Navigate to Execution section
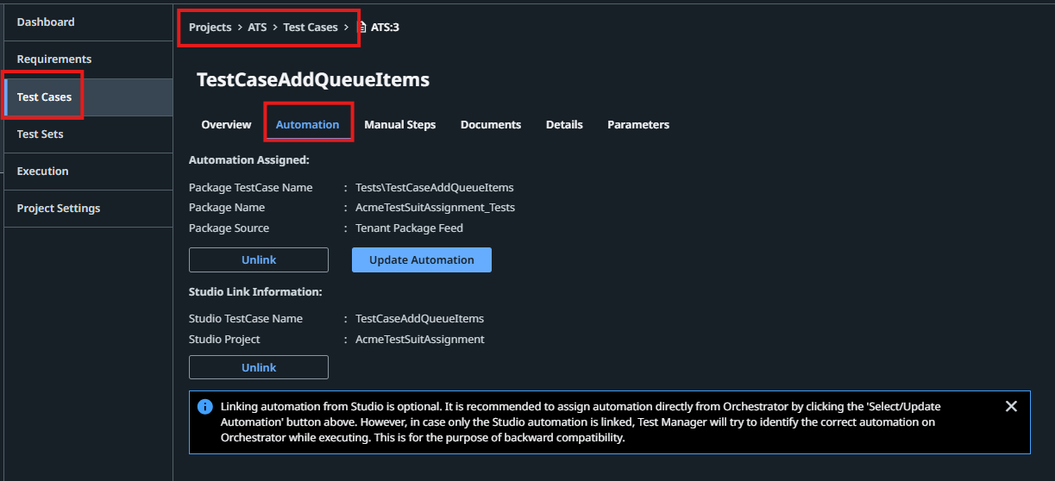The width and height of the screenshot is (1055, 481). 42,171
